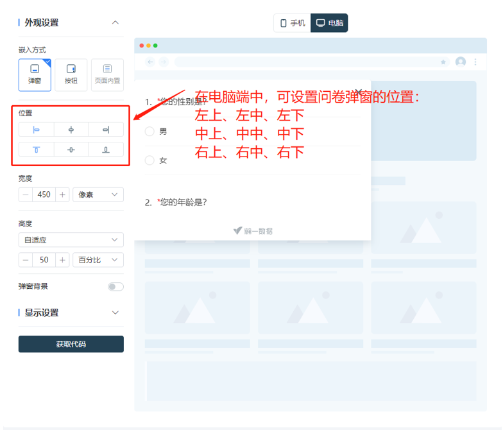The width and height of the screenshot is (503, 437).
Task: Switch preview to 手机 mobile view
Action: tap(293, 23)
